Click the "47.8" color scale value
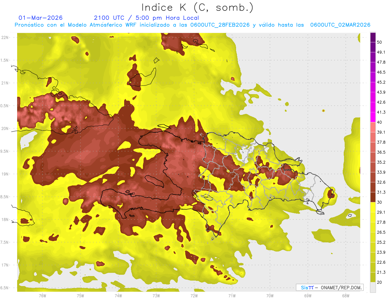This screenshot has height=300, width=388. (381, 62)
